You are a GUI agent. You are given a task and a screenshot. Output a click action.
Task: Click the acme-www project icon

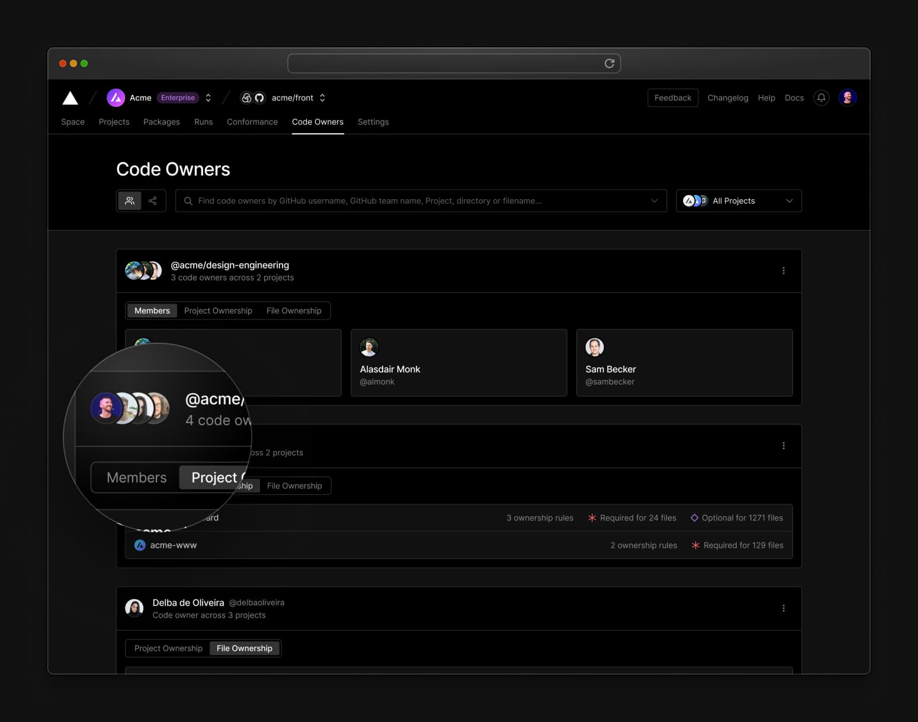140,545
